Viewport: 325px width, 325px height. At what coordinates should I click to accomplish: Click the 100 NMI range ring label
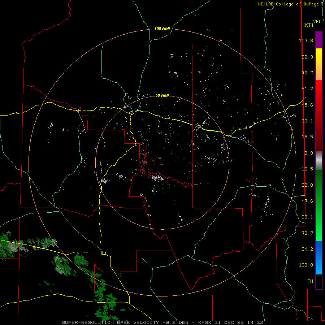point(162,29)
